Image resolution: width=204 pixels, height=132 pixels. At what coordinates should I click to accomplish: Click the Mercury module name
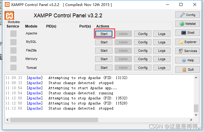[x=31, y=59]
